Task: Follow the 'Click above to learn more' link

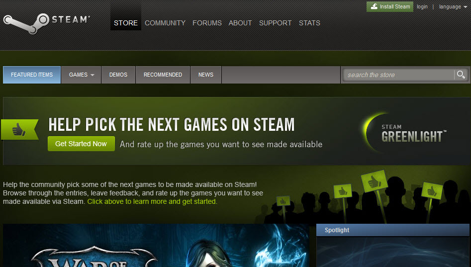Action: [152, 201]
